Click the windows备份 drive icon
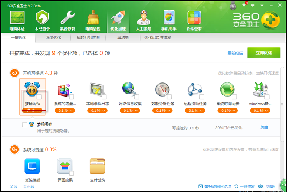This screenshot has width=287, height=192. pos(260,90)
